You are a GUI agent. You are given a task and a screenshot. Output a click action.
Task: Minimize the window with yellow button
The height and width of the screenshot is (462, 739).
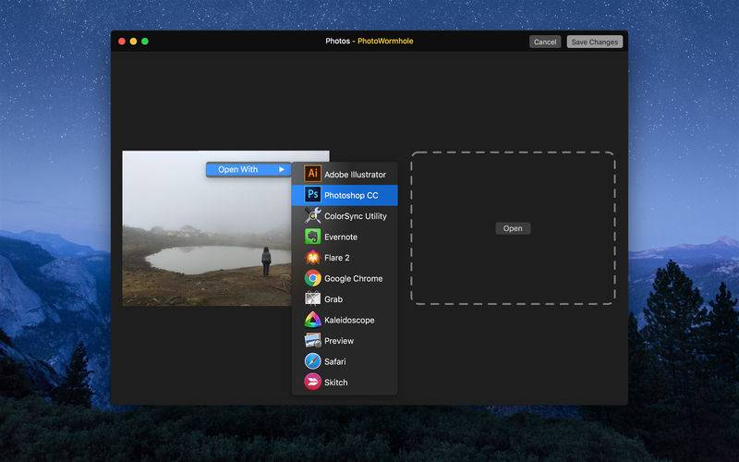click(x=133, y=42)
